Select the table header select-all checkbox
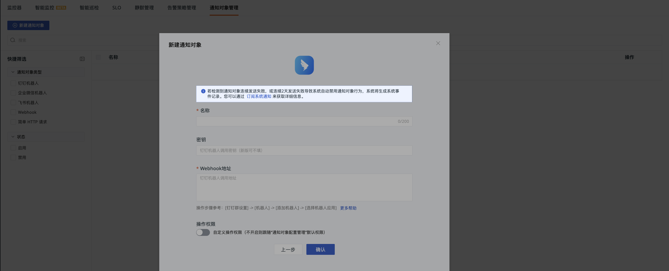 (x=98, y=57)
